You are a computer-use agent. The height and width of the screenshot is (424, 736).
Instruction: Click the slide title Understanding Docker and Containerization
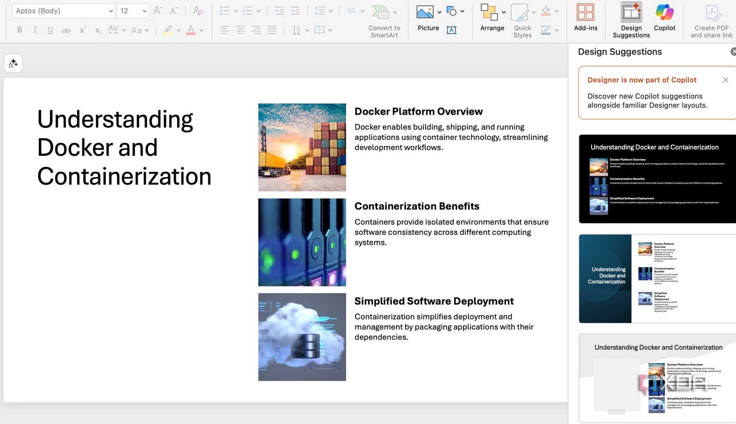[x=124, y=148]
